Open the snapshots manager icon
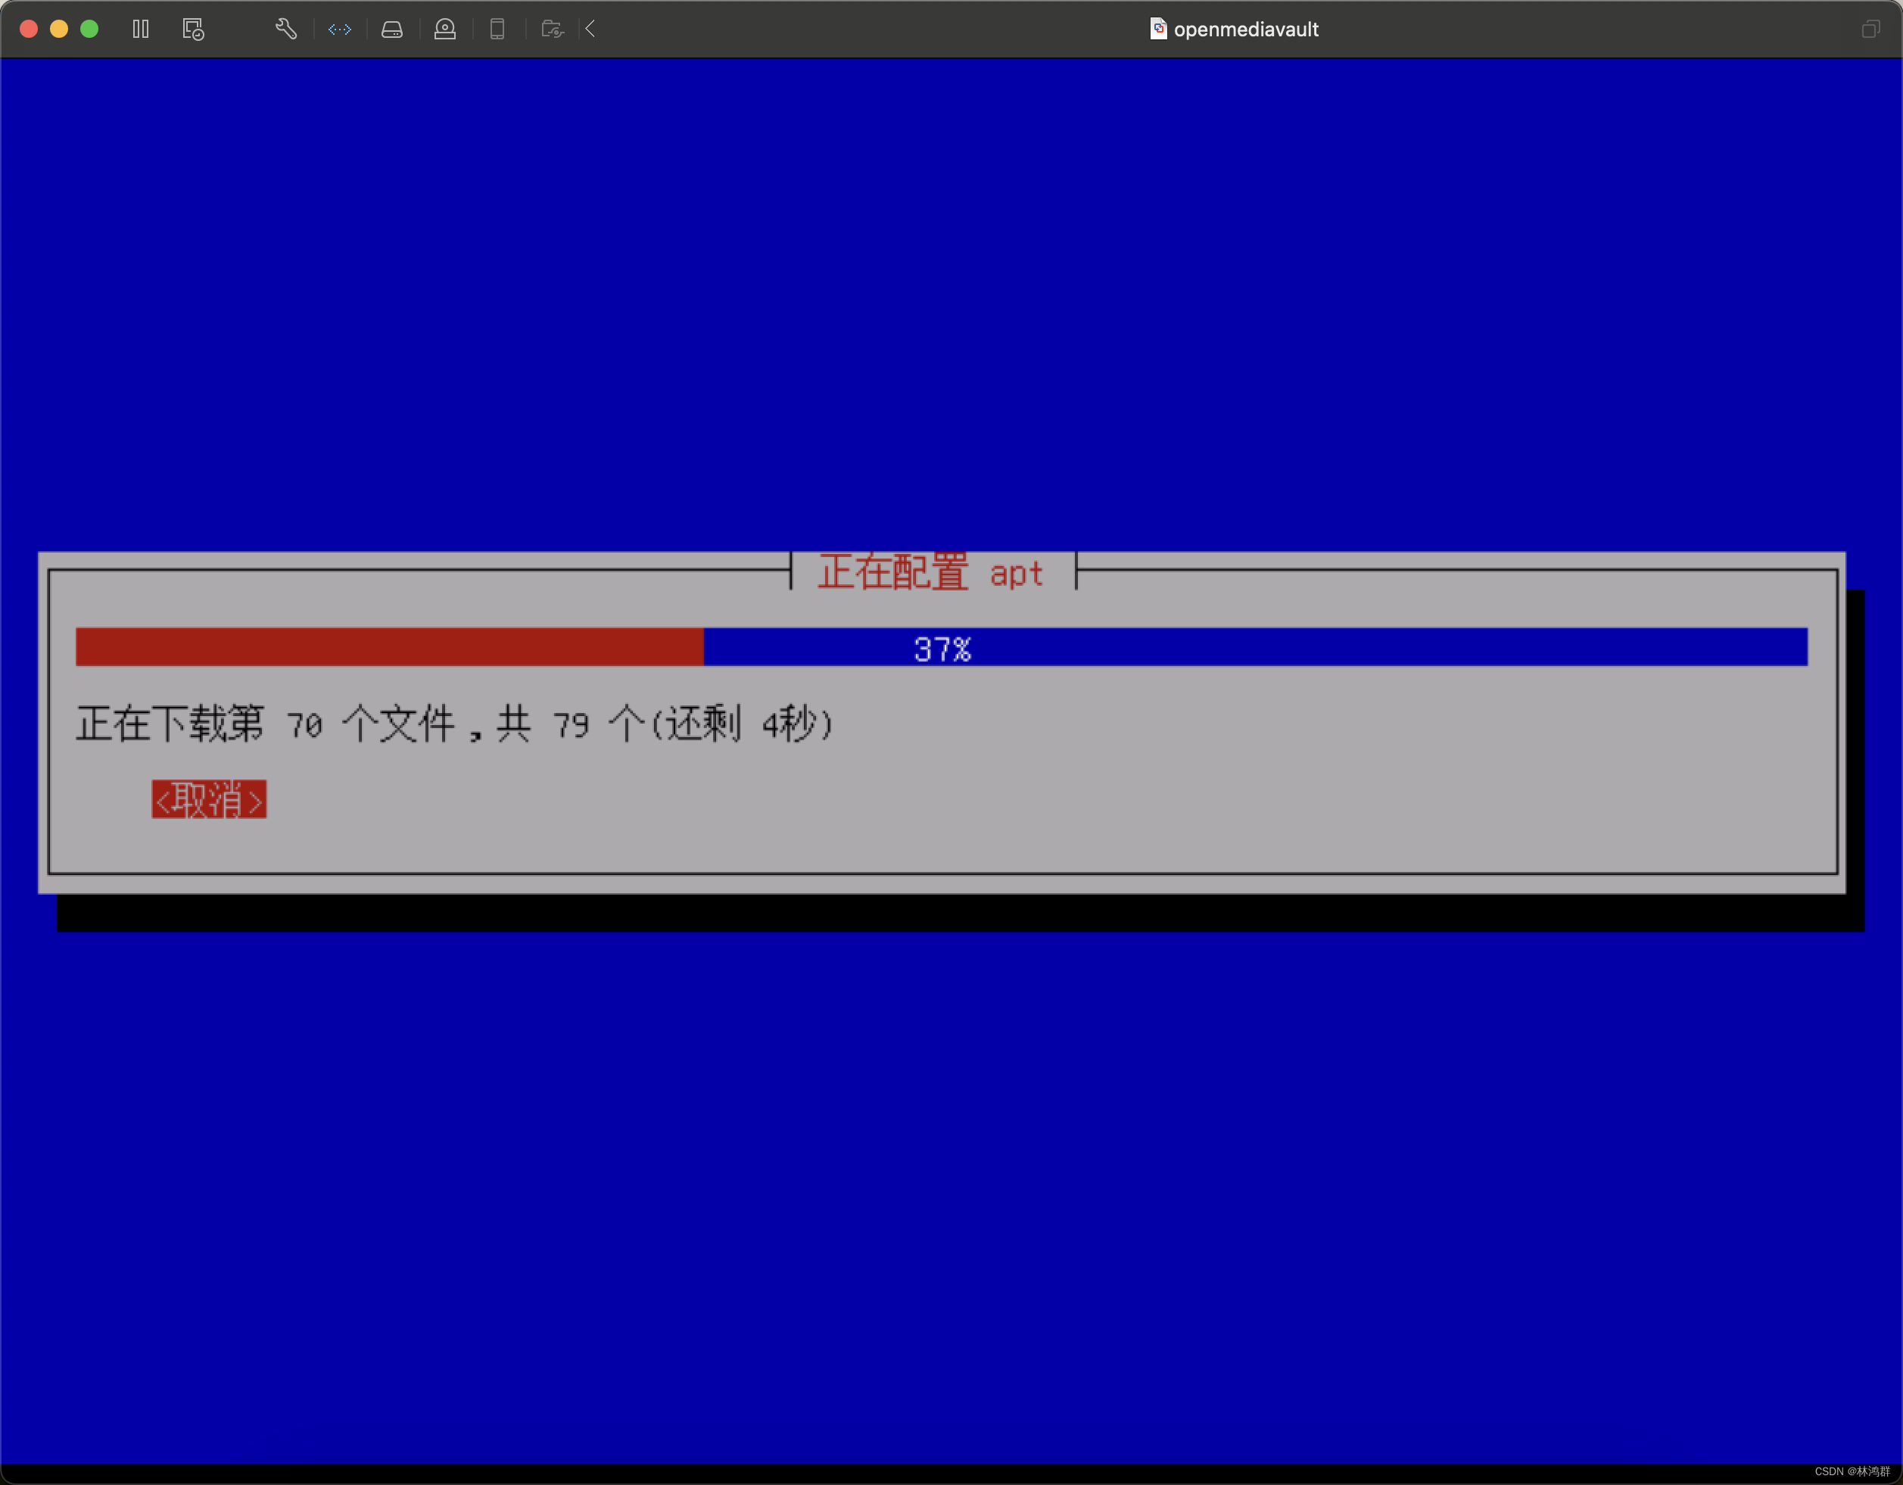The height and width of the screenshot is (1485, 1903). [194, 29]
